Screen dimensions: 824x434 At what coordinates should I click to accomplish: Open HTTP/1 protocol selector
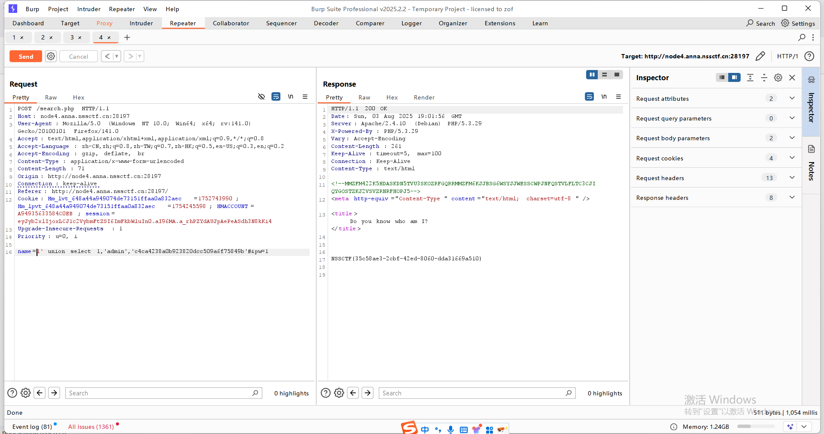coord(788,56)
